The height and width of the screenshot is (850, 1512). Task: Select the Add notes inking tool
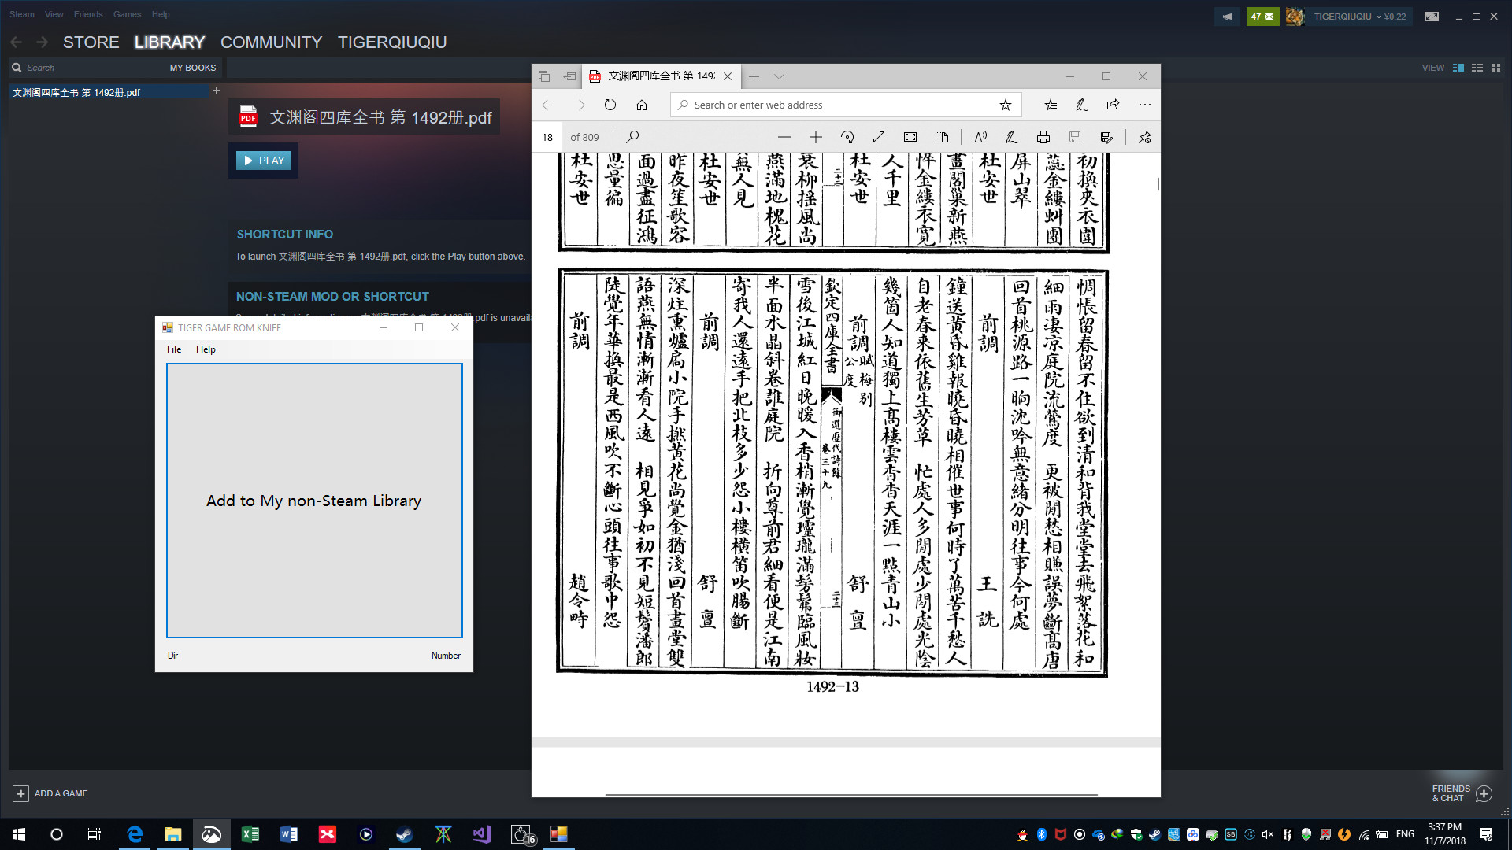(x=1011, y=136)
